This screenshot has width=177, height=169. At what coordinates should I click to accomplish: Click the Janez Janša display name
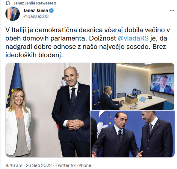pos(36,10)
